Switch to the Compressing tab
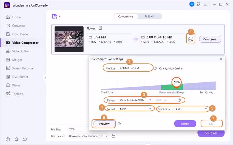 (126, 16)
